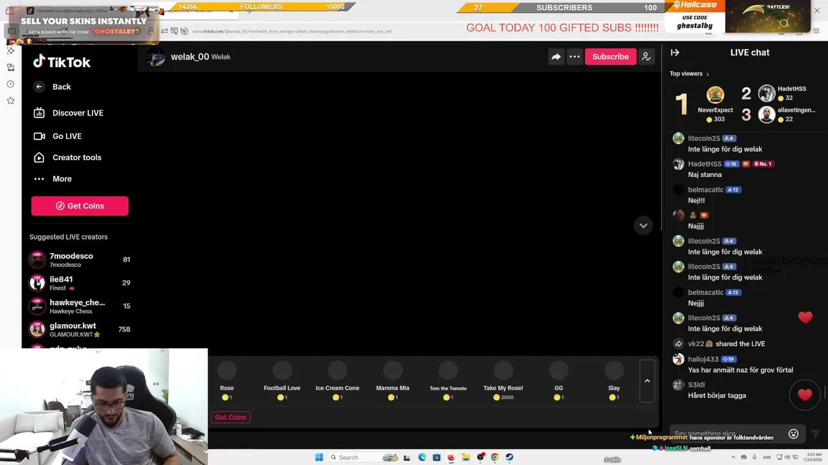This screenshot has height=465, width=828.
Task: Send the Tom the Tomato gift
Action: coord(448,380)
